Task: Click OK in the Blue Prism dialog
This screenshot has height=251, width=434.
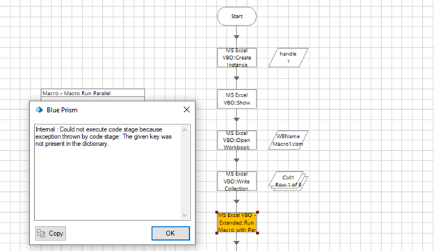Action: pyautogui.click(x=170, y=234)
